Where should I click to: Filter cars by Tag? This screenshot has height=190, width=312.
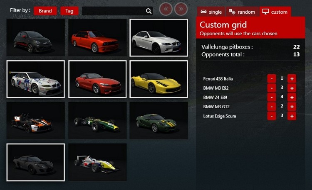(x=69, y=11)
